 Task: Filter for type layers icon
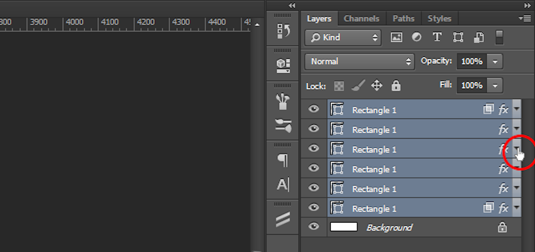437,37
